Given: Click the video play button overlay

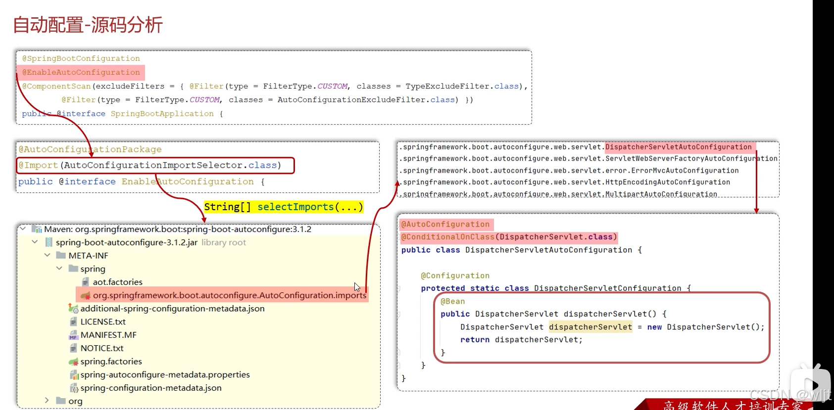Looking at the screenshot, I should pos(810,385).
